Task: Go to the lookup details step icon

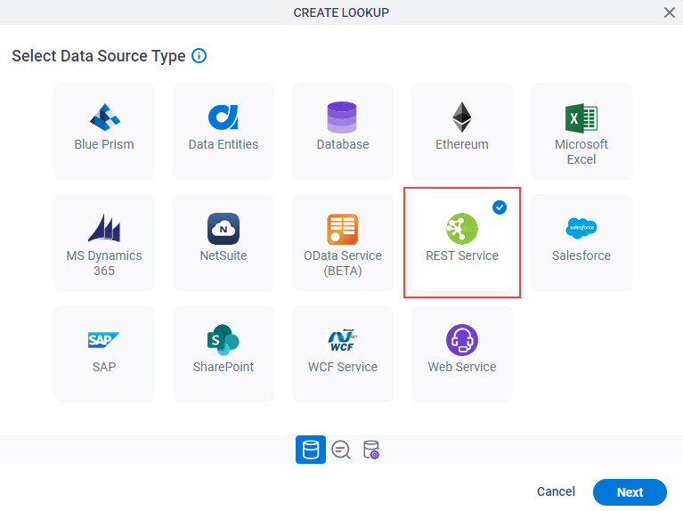Action: click(x=341, y=450)
